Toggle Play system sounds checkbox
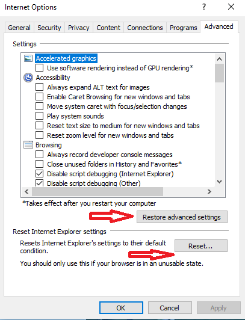The height and width of the screenshot is (320, 245). click(x=39, y=116)
